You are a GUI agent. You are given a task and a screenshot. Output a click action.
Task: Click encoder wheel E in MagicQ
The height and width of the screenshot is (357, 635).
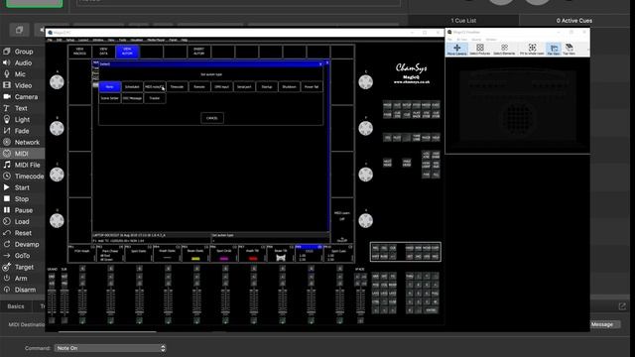click(366, 82)
